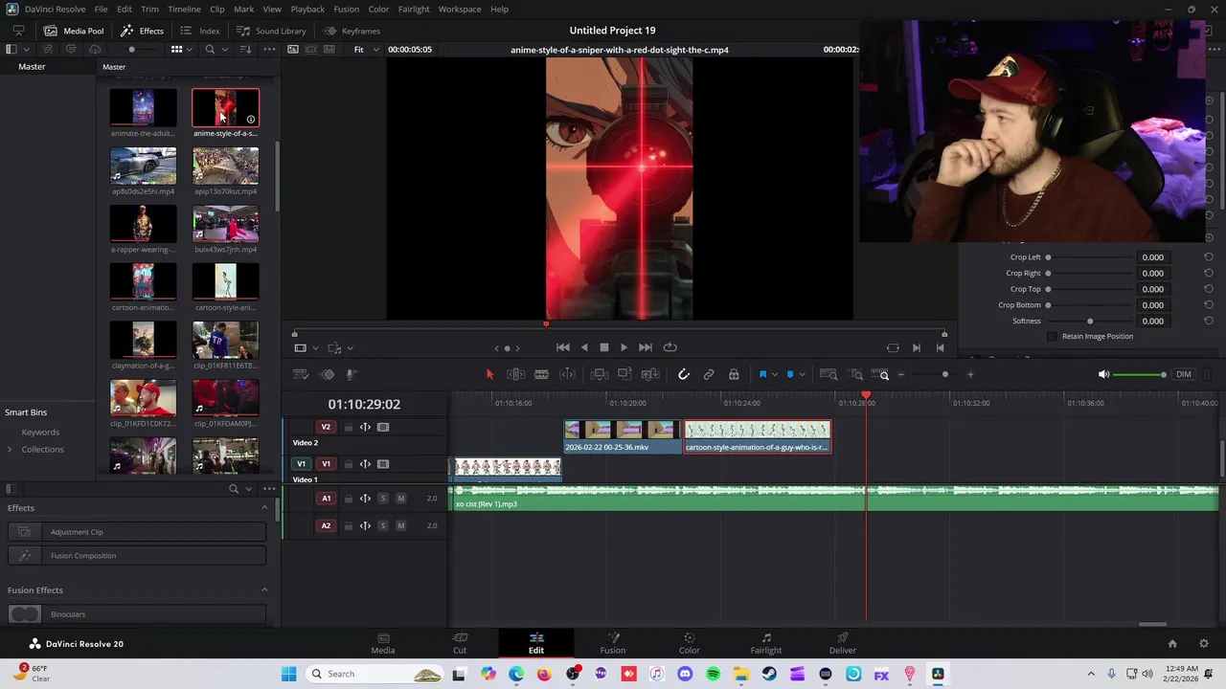Toggle the Snapping magnet icon
Image resolution: width=1226 pixels, height=689 pixels.
click(684, 374)
